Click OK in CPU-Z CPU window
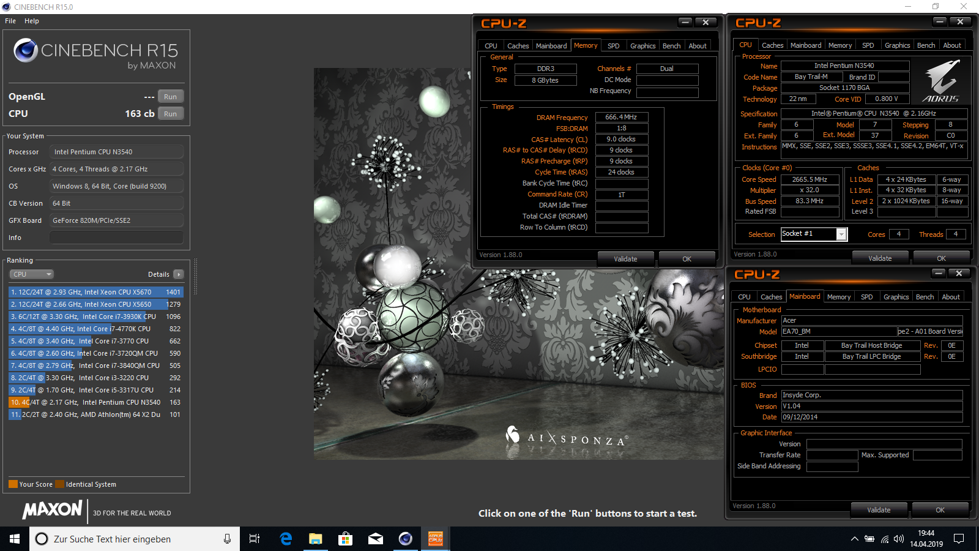The width and height of the screenshot is (979, 551). click(942, 258)
